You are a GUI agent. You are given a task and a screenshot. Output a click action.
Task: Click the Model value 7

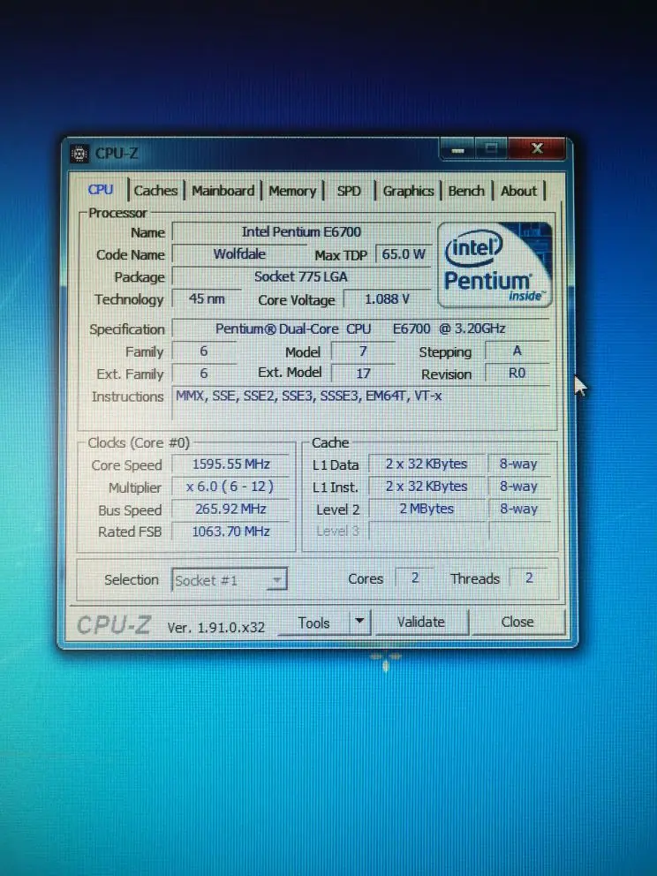coord(363,351)
